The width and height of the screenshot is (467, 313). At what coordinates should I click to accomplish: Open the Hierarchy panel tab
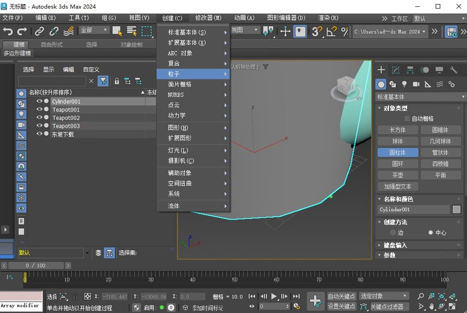point(410,70)
